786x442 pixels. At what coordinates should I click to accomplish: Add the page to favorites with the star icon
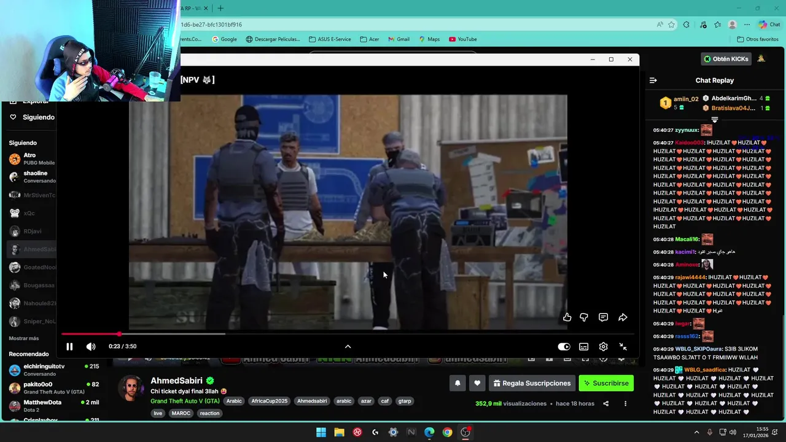(672, 25)
